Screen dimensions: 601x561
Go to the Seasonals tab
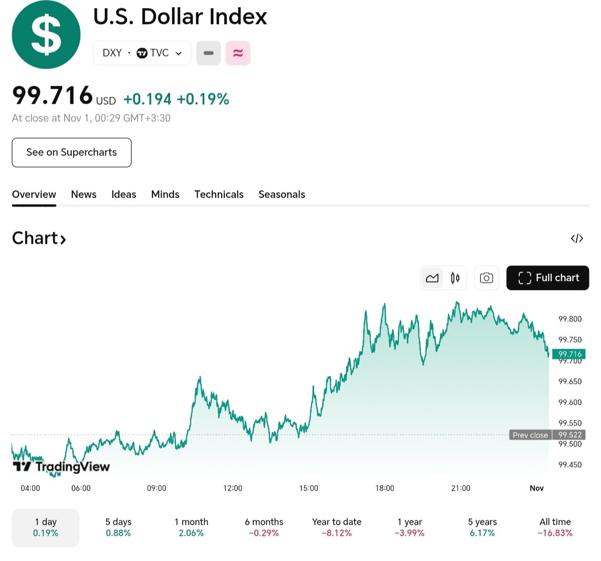(282, 194)
